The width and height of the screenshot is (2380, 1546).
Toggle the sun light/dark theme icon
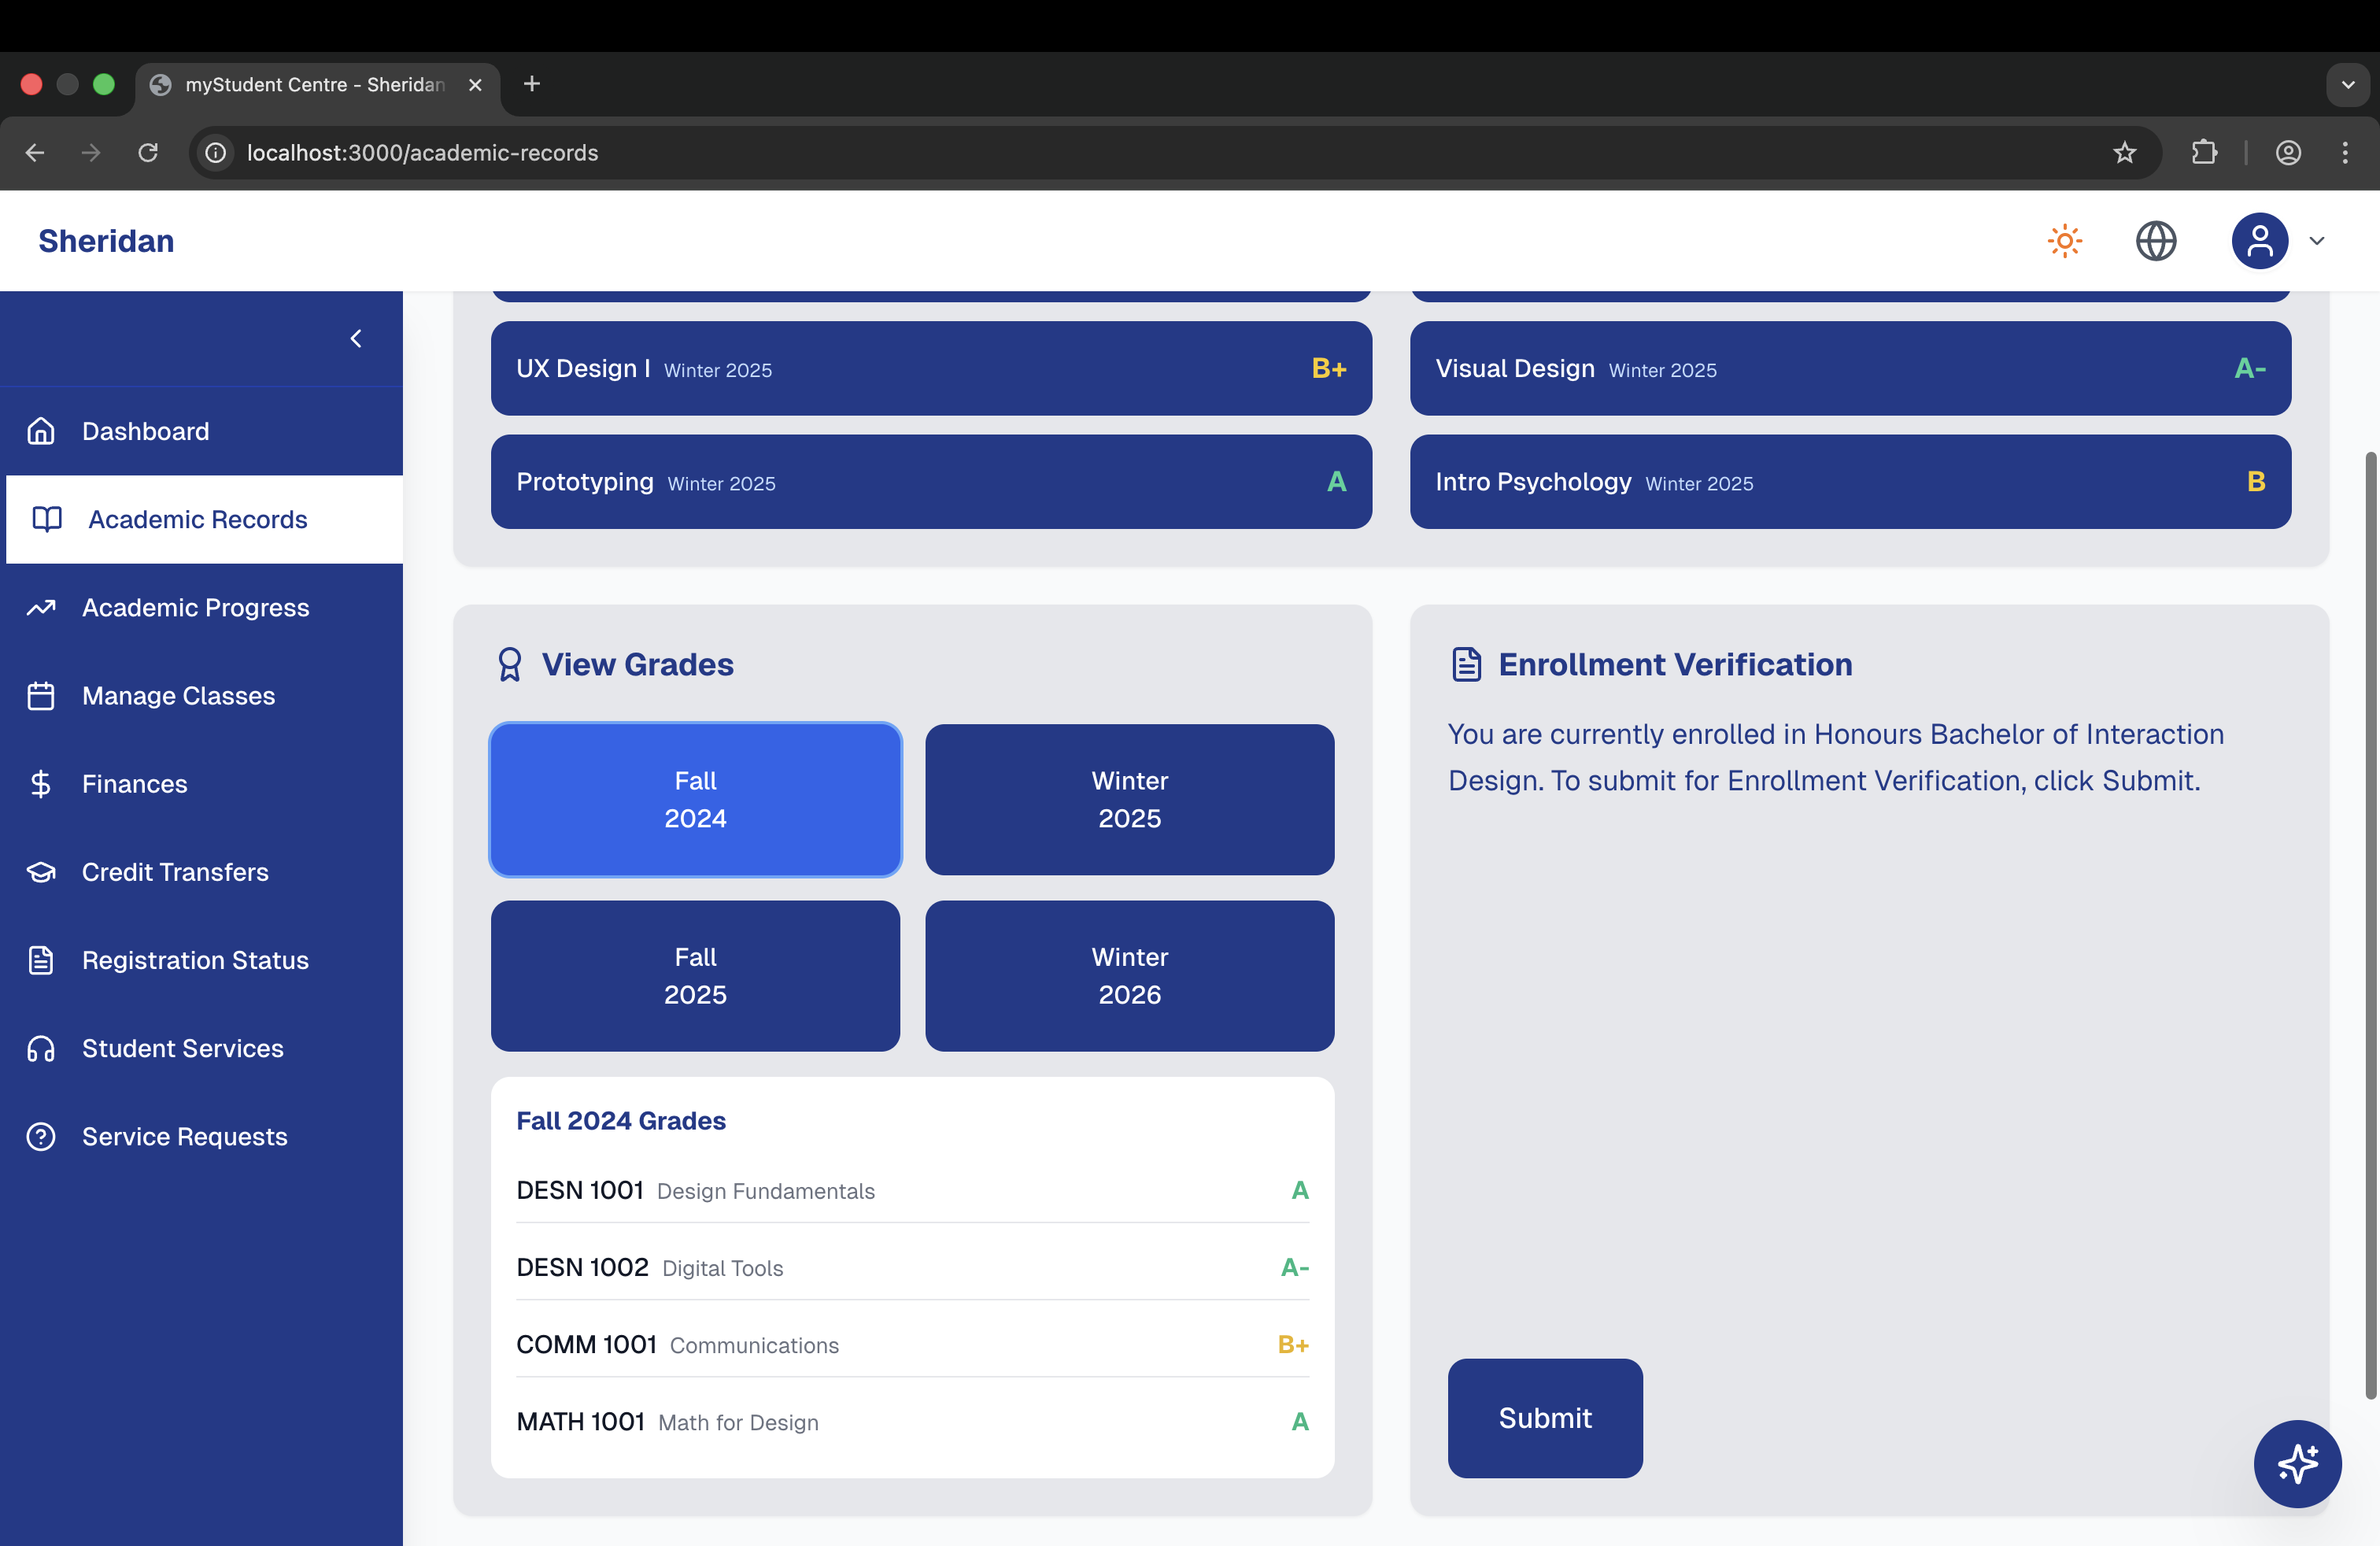pos(2064,241)
